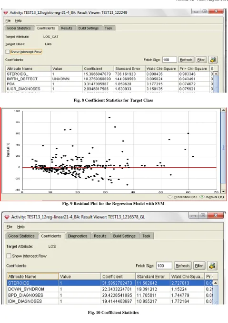Select highlighted STEROIDS_ row in reg-linear table
Screen dimensions: 228x323
110,283
